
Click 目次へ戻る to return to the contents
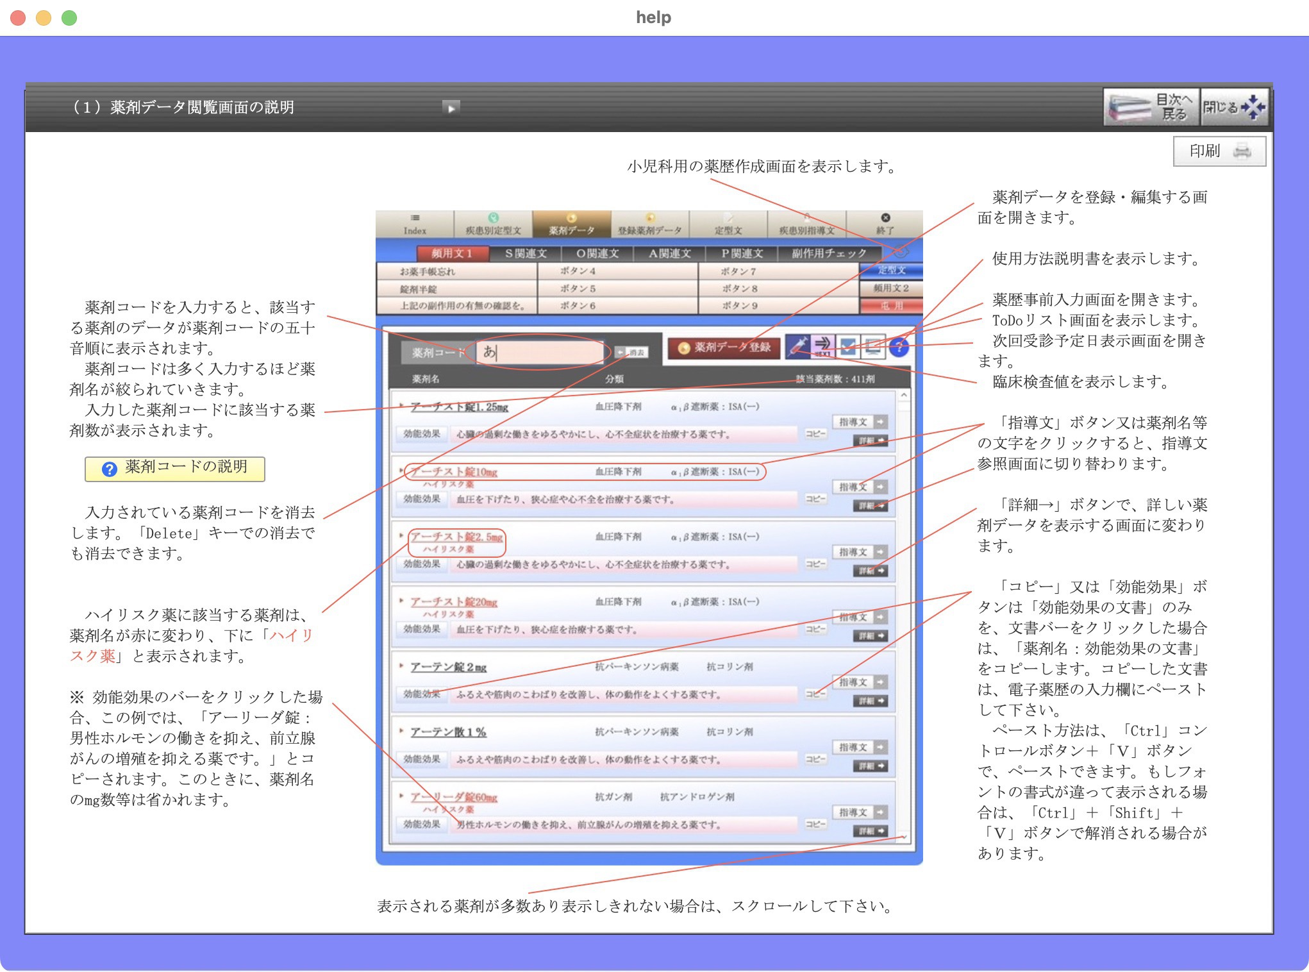point(1151,107)
